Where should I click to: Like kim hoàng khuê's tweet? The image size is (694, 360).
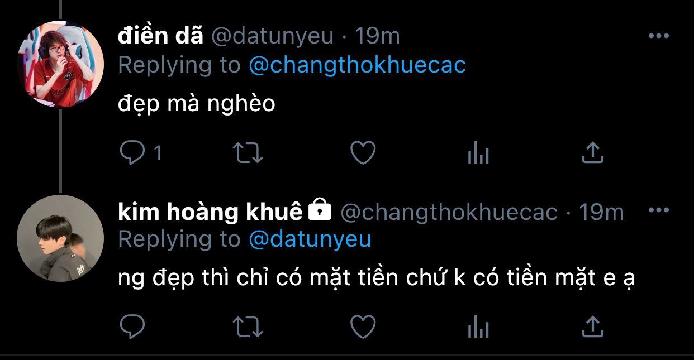click(x=363, y=327)
